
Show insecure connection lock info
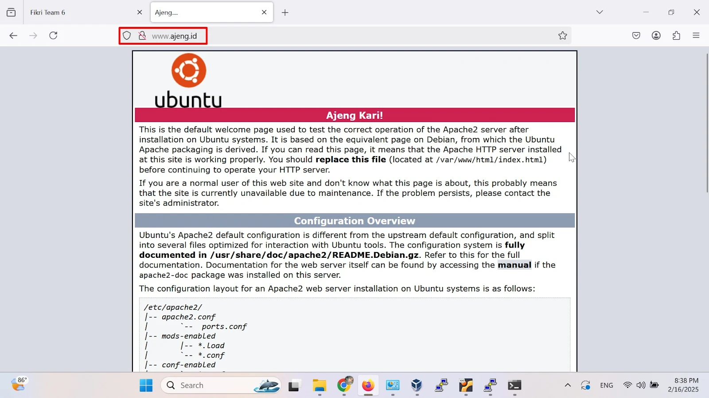(x=142, y=36)
